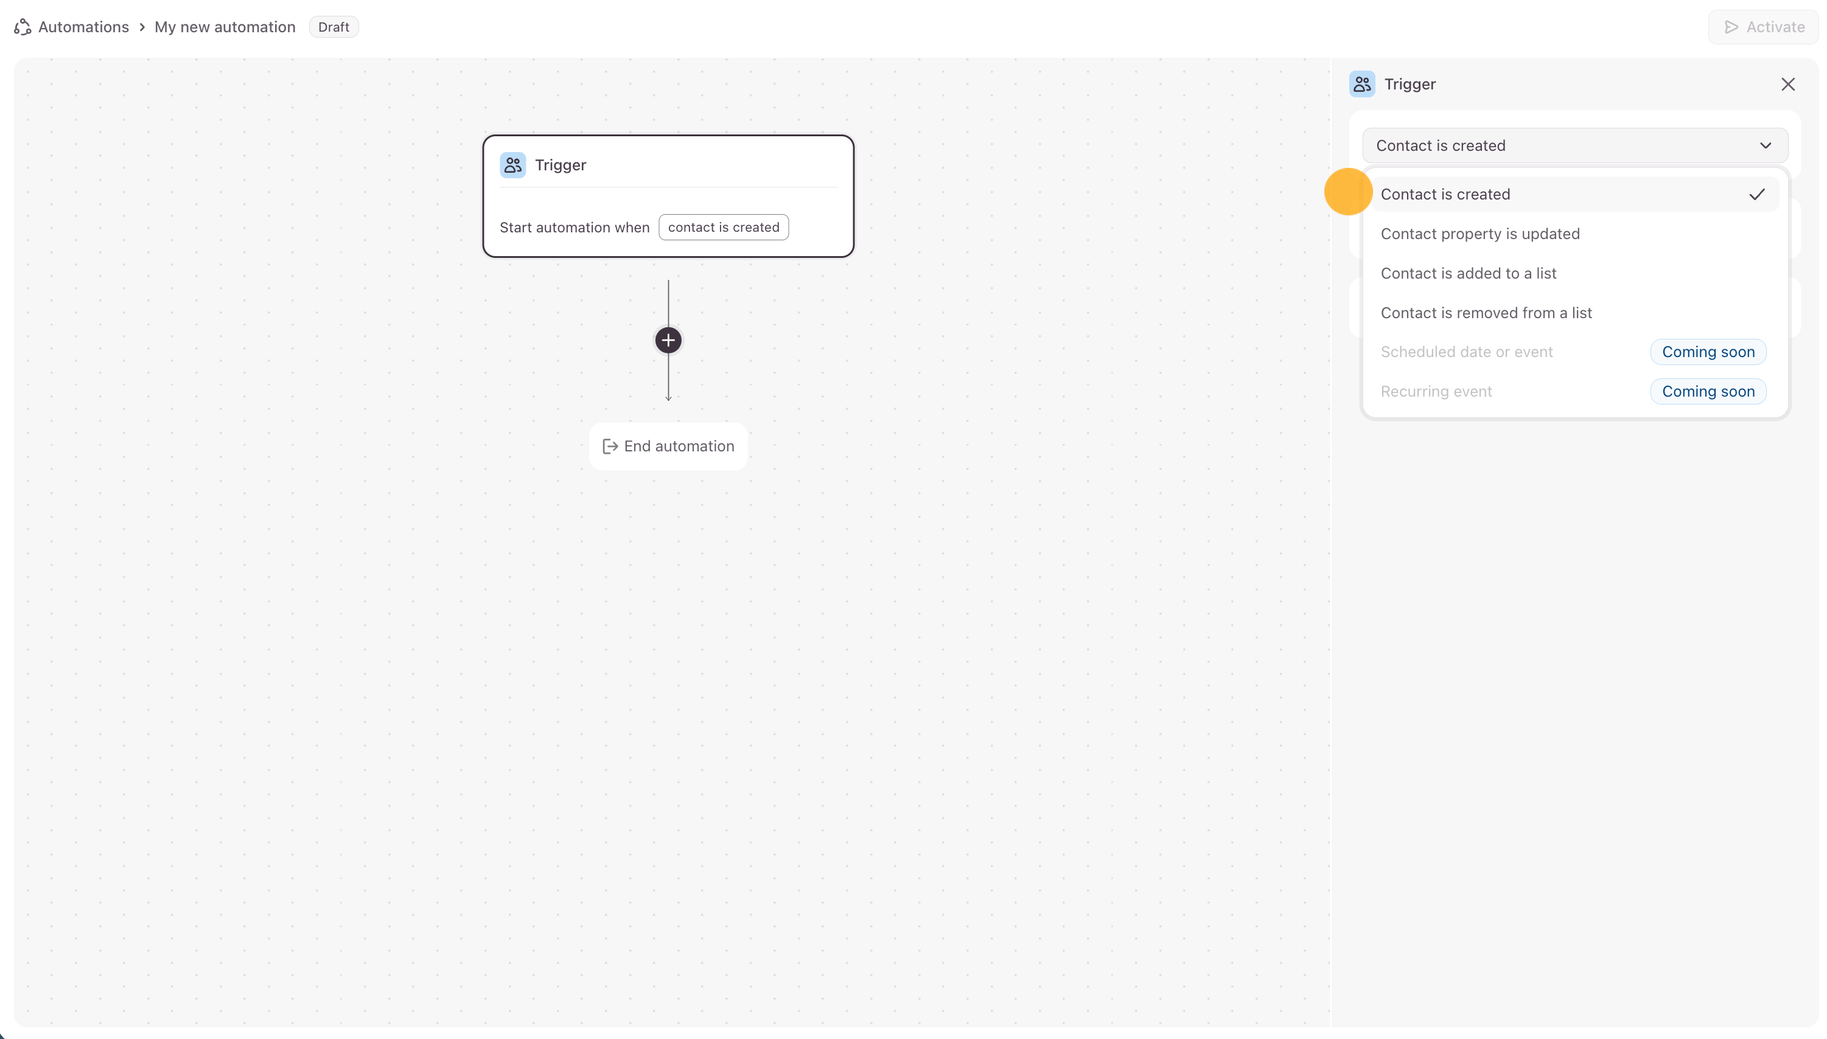Viewport: 1827px width, 1039px height.
Task: Collapse the trigger type dropdown chevron
Action: coord(1765,145)
